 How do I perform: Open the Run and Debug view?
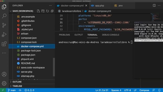coord(4,34)
